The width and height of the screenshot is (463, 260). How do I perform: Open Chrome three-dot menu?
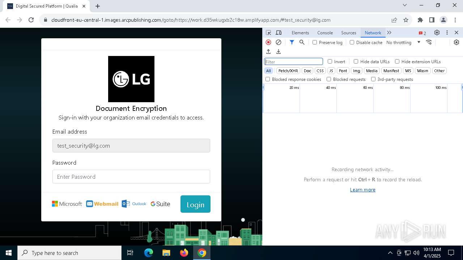(455, 20)
